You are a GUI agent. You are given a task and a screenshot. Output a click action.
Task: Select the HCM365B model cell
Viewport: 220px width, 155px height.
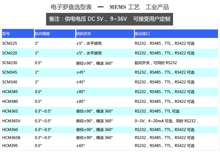pyautogui.click(x=11, y=138)
